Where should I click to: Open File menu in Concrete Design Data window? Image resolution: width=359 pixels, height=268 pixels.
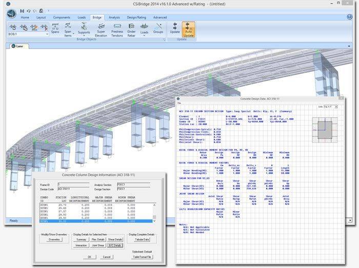tap(180, 103)
